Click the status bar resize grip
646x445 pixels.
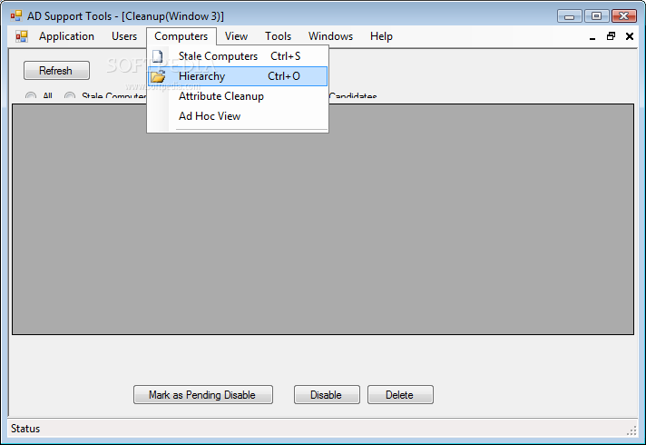[631, 431]
